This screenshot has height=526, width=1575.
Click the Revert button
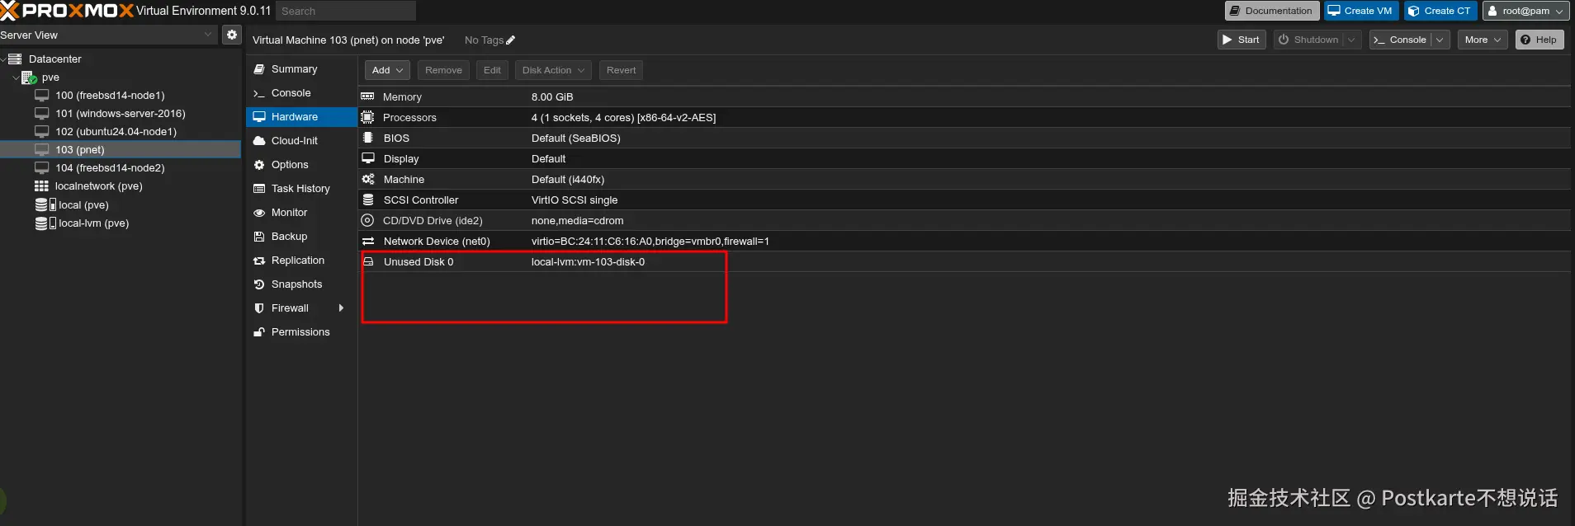pos(621,70)
